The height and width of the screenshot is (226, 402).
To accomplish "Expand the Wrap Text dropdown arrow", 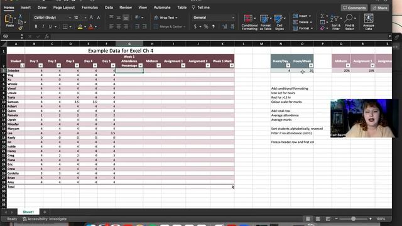I will (177, 18).
